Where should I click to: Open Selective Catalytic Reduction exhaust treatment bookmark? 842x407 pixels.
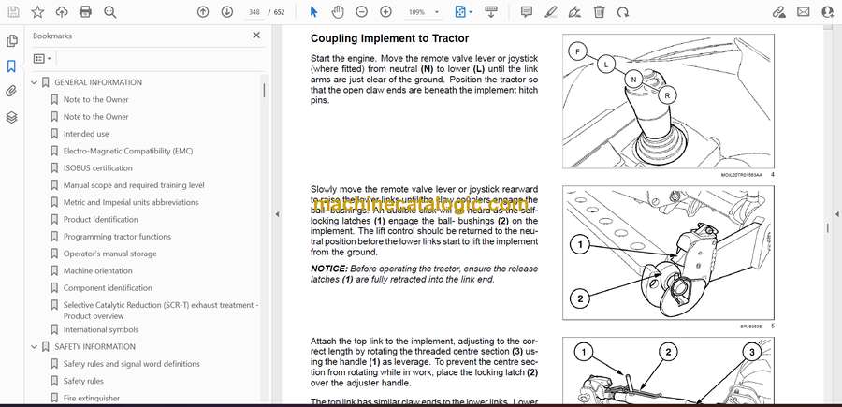[161, 311]
